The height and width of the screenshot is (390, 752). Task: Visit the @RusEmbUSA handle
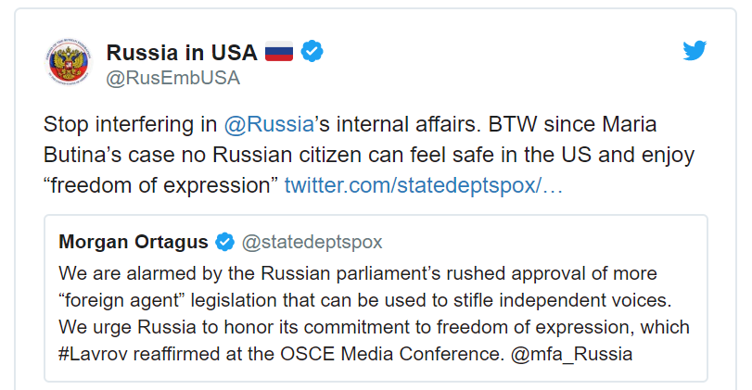172,78
